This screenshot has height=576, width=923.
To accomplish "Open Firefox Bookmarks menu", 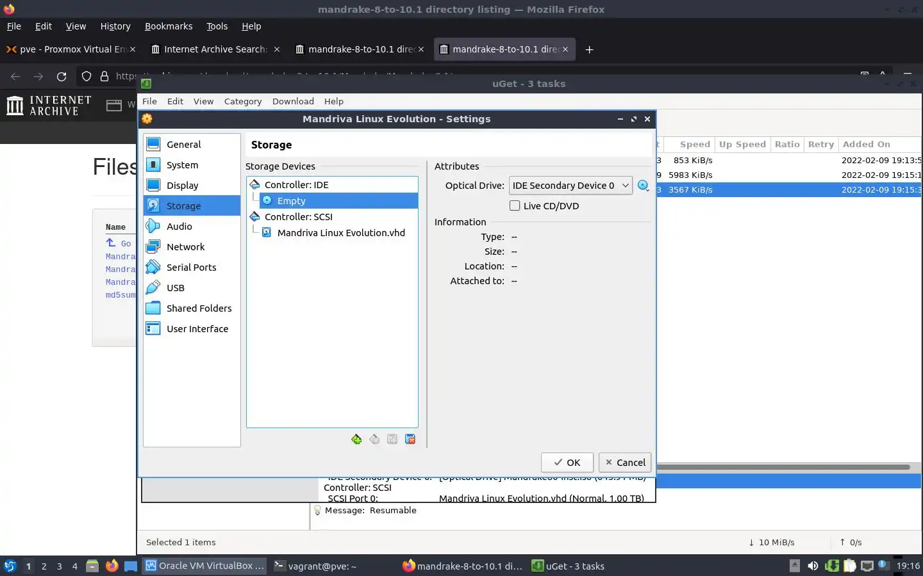I will [169, 26].
